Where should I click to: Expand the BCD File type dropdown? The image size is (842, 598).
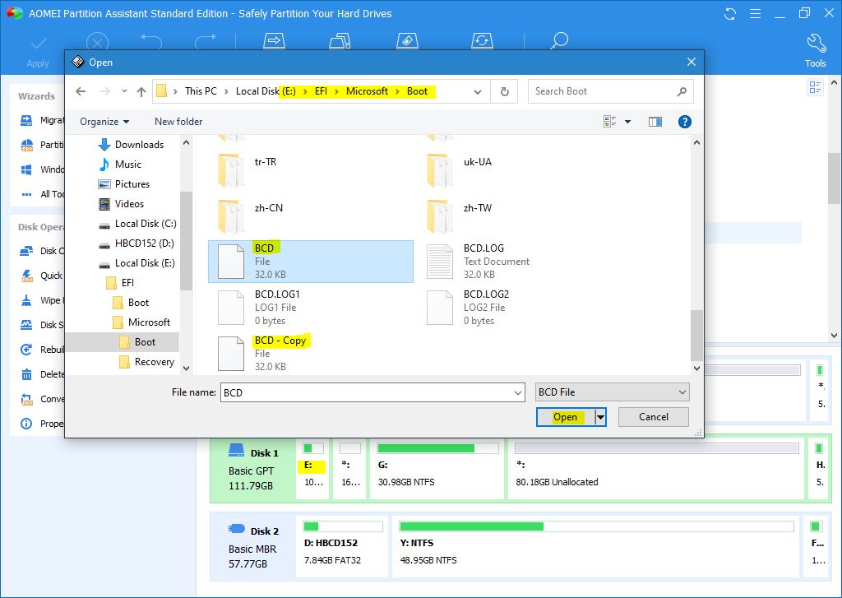coord(682,392)
